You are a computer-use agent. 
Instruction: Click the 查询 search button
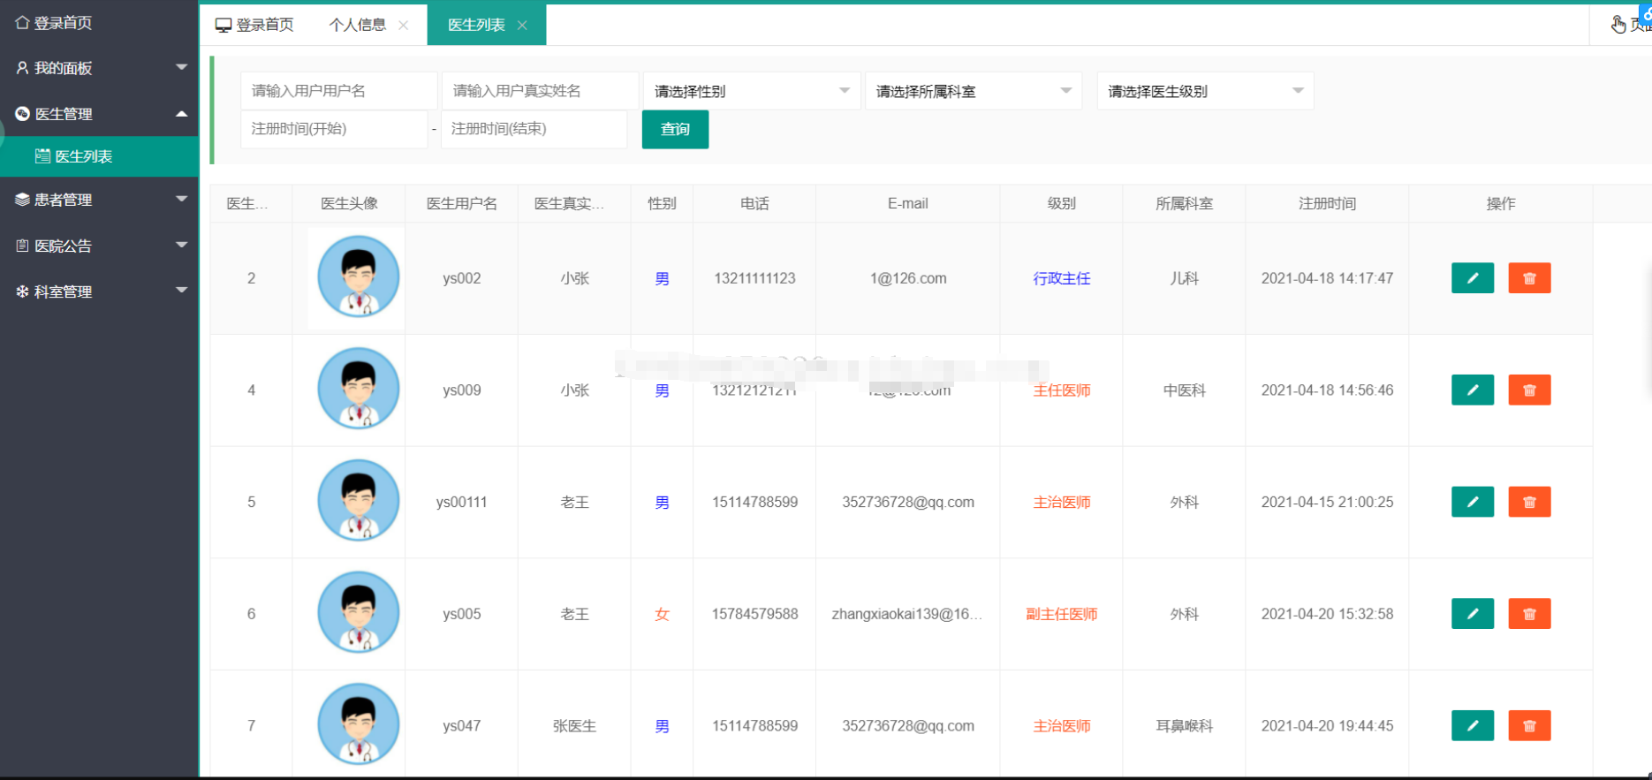coord(675,129)
